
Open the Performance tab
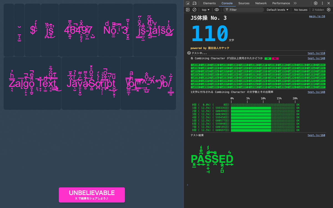pos(281,3)
